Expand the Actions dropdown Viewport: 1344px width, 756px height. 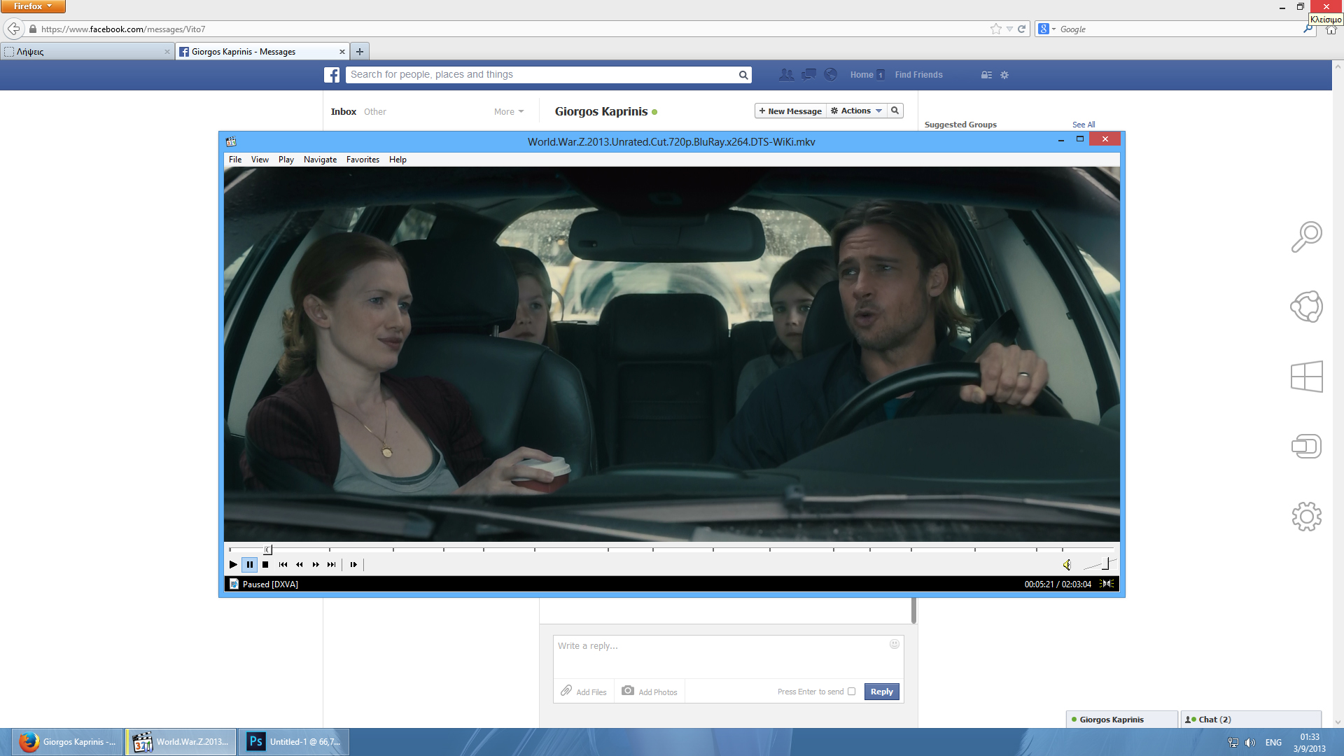[856, 111]
